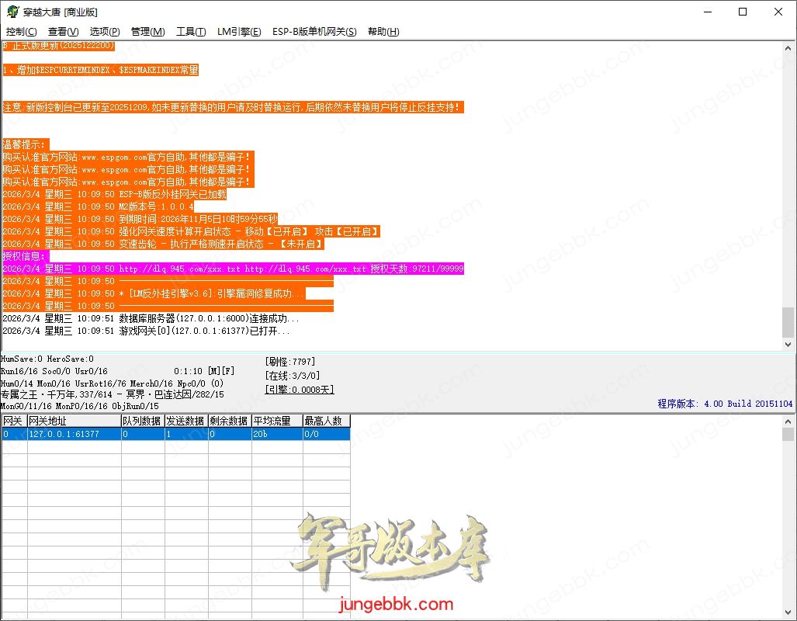
Task: Open the 选项(P) menu
Action: 105,32
